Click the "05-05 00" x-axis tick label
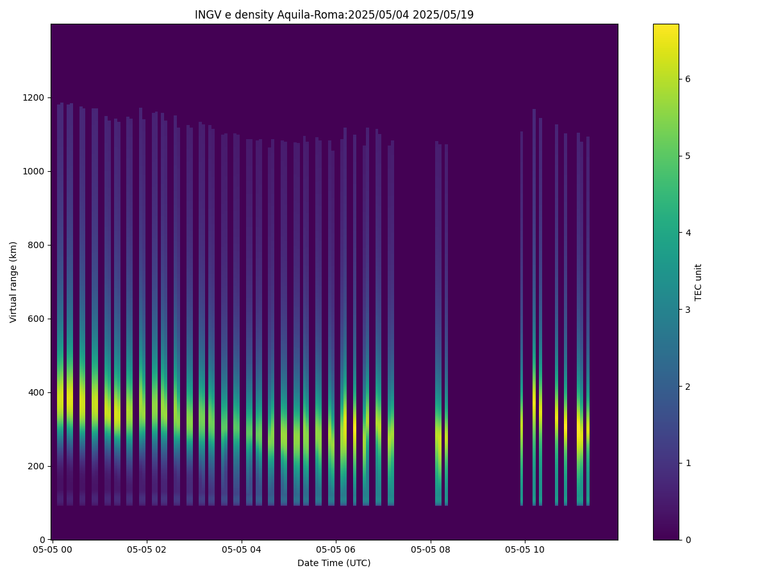 (x=53, y=549)
